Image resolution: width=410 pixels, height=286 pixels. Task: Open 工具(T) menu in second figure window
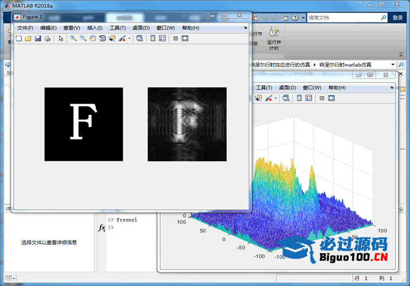click(x=264, y=88)
